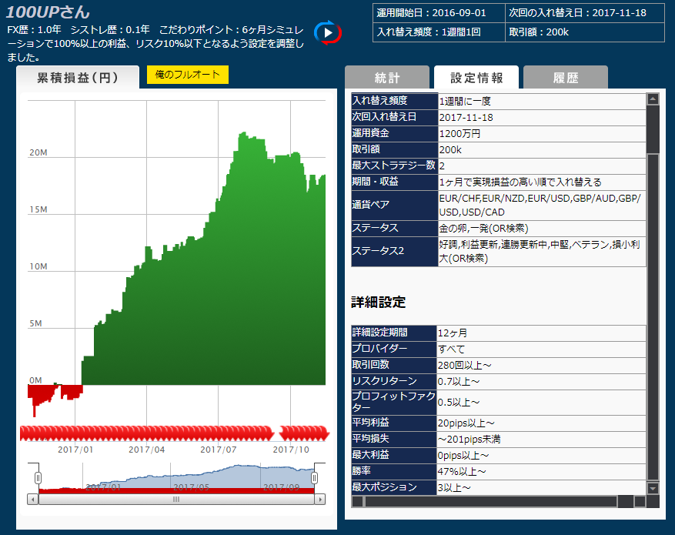Click the settings panel horizontal scrollbar thumb
Image resolution: width=675 pixels, height=535 pixels.
tap(491, 501)
